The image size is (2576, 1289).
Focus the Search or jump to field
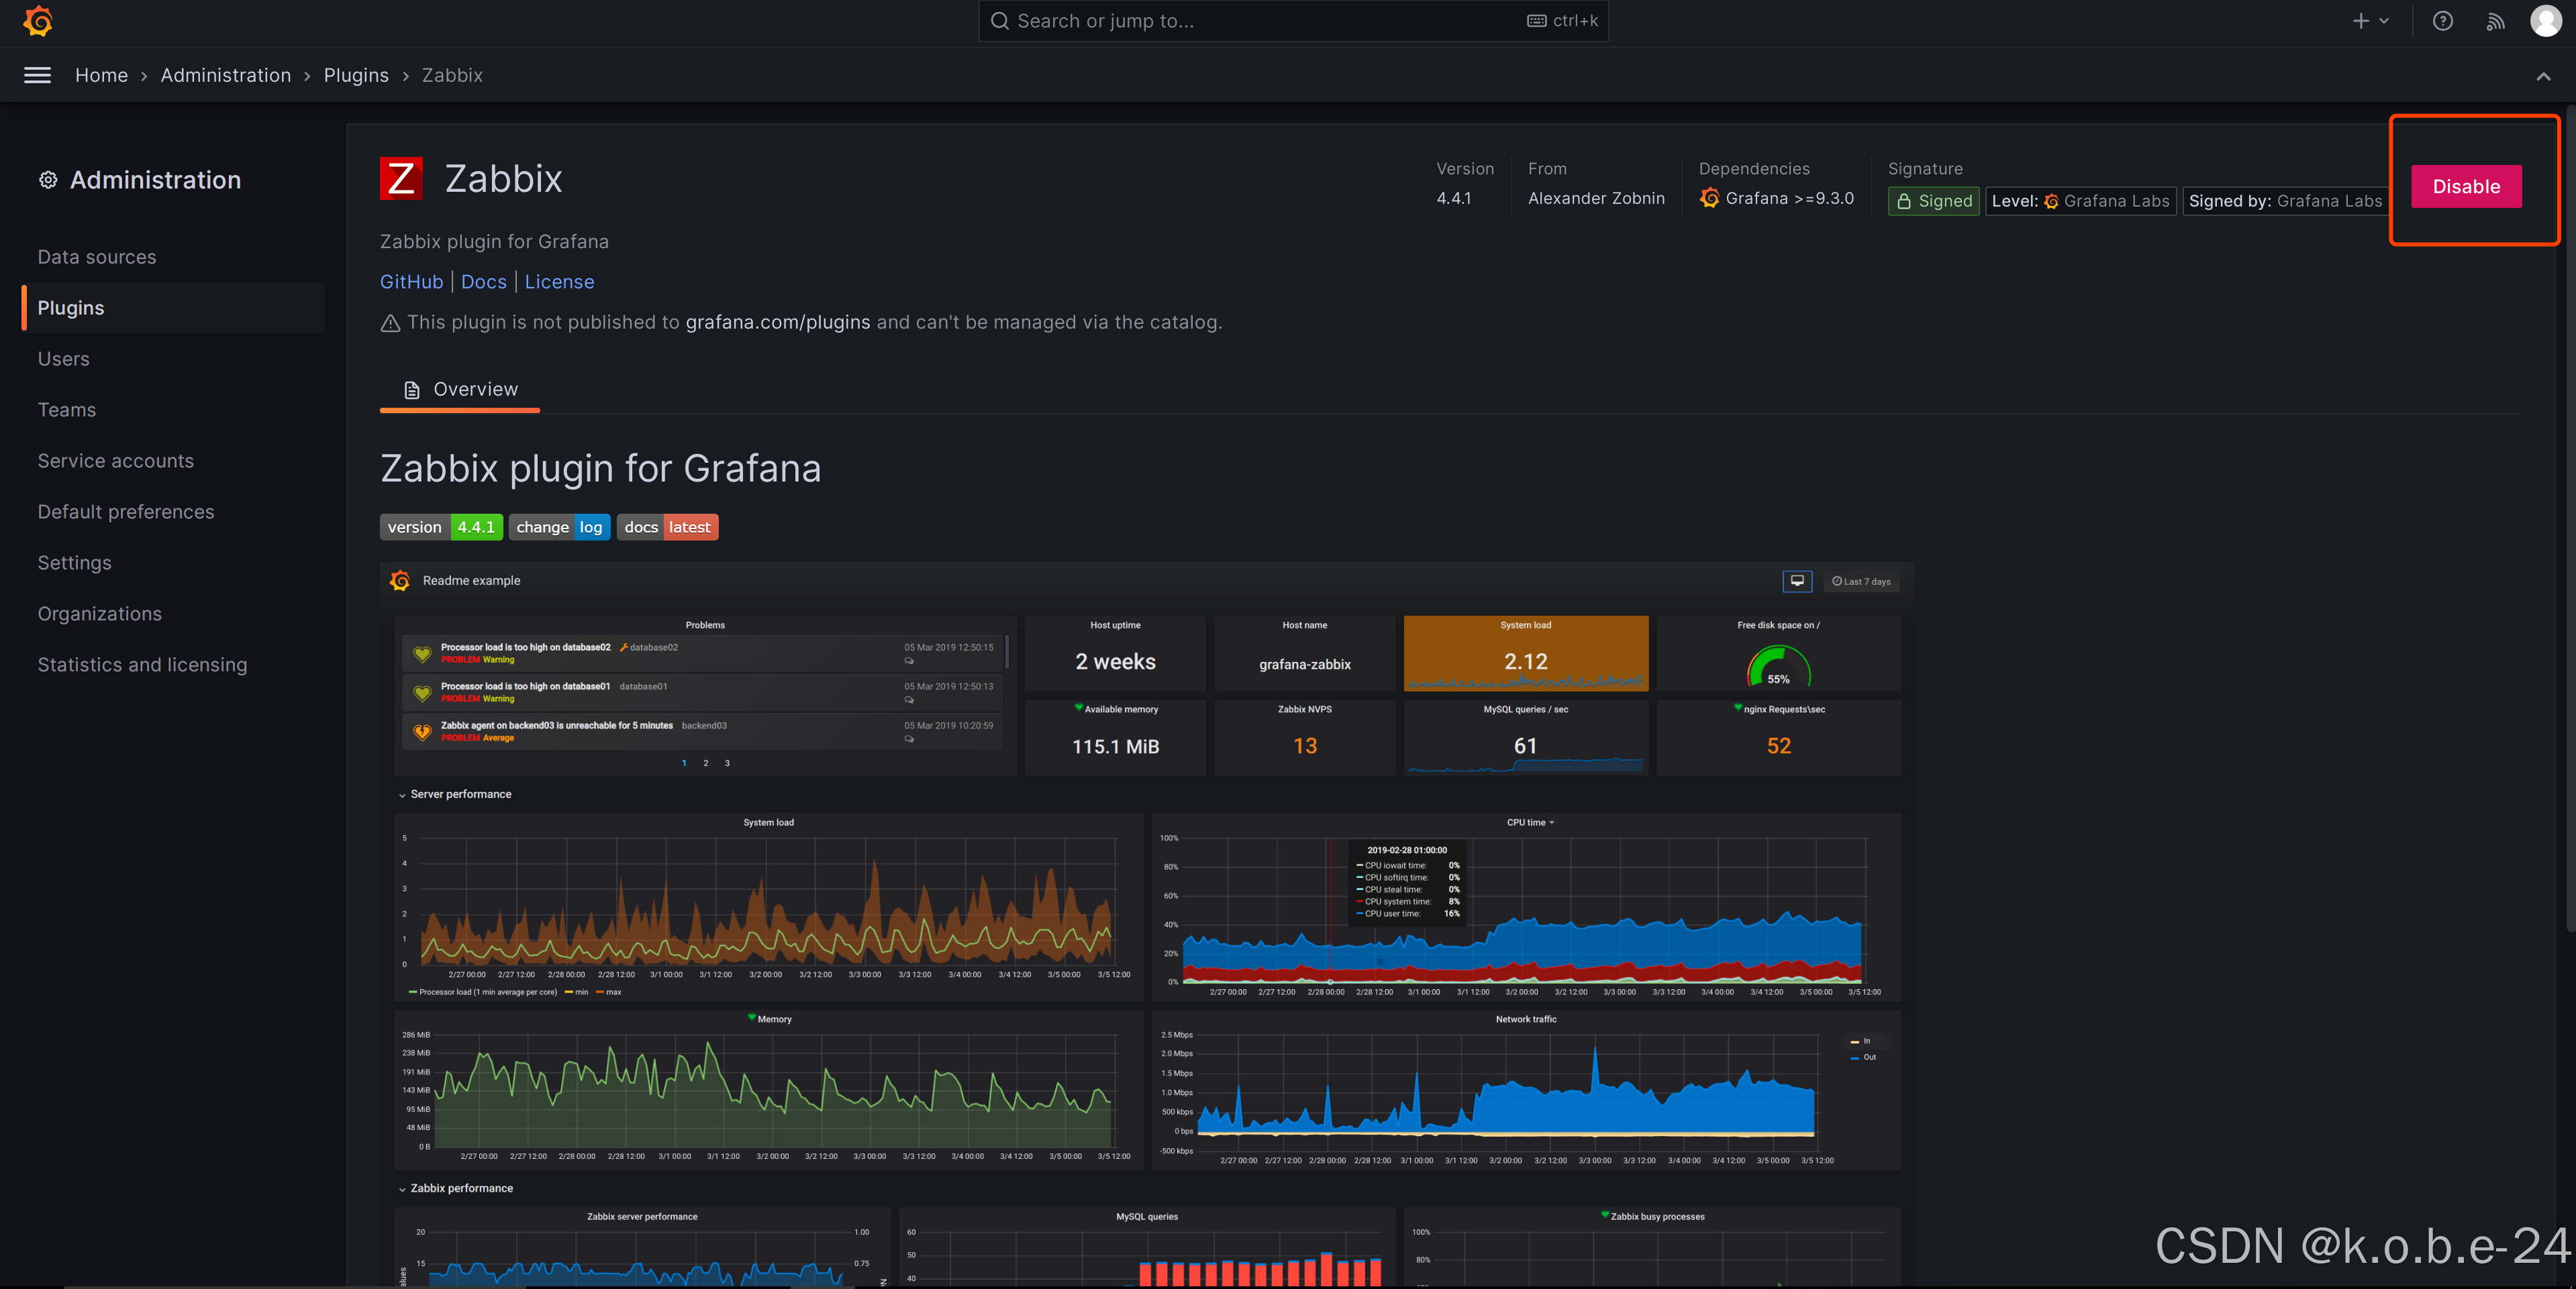(1293, 21)
